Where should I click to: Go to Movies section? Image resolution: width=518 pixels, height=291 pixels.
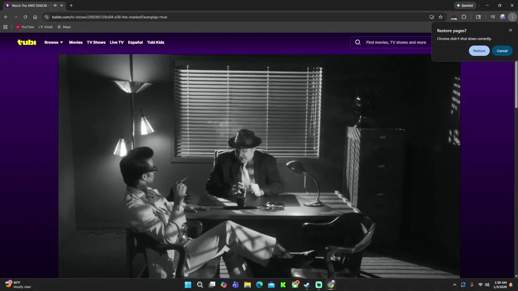click(76, 42)
